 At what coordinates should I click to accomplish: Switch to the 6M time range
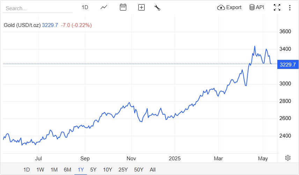[x=67, y=170]
